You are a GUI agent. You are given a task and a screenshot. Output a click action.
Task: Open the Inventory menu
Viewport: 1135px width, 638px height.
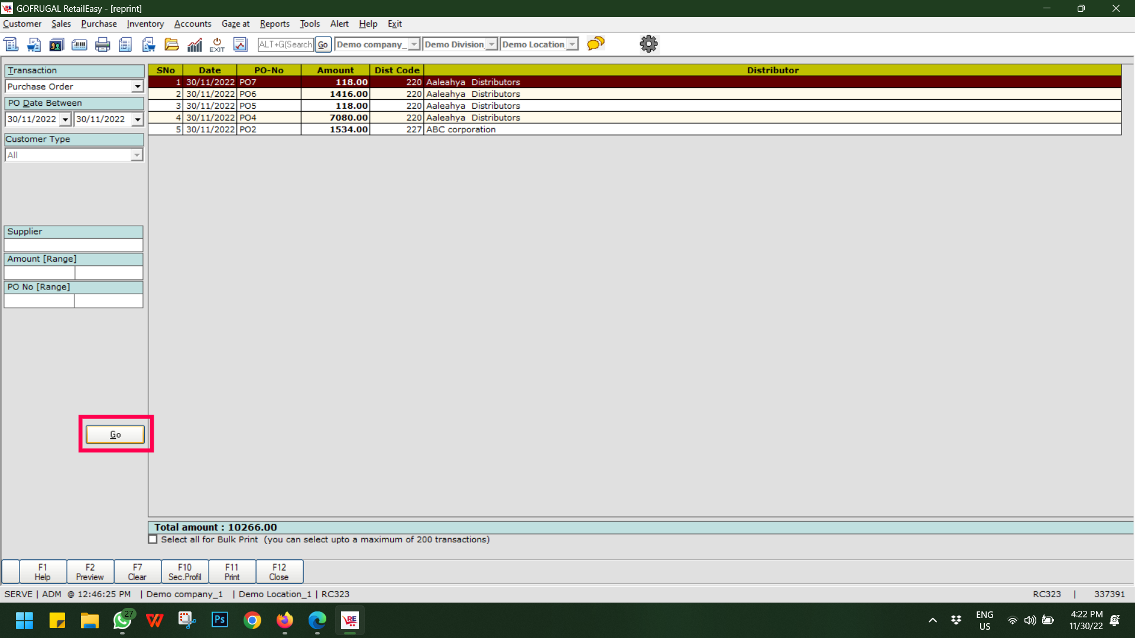[x=145, y=24]
